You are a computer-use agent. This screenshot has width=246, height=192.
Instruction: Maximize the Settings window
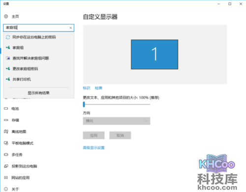(230, 4)
